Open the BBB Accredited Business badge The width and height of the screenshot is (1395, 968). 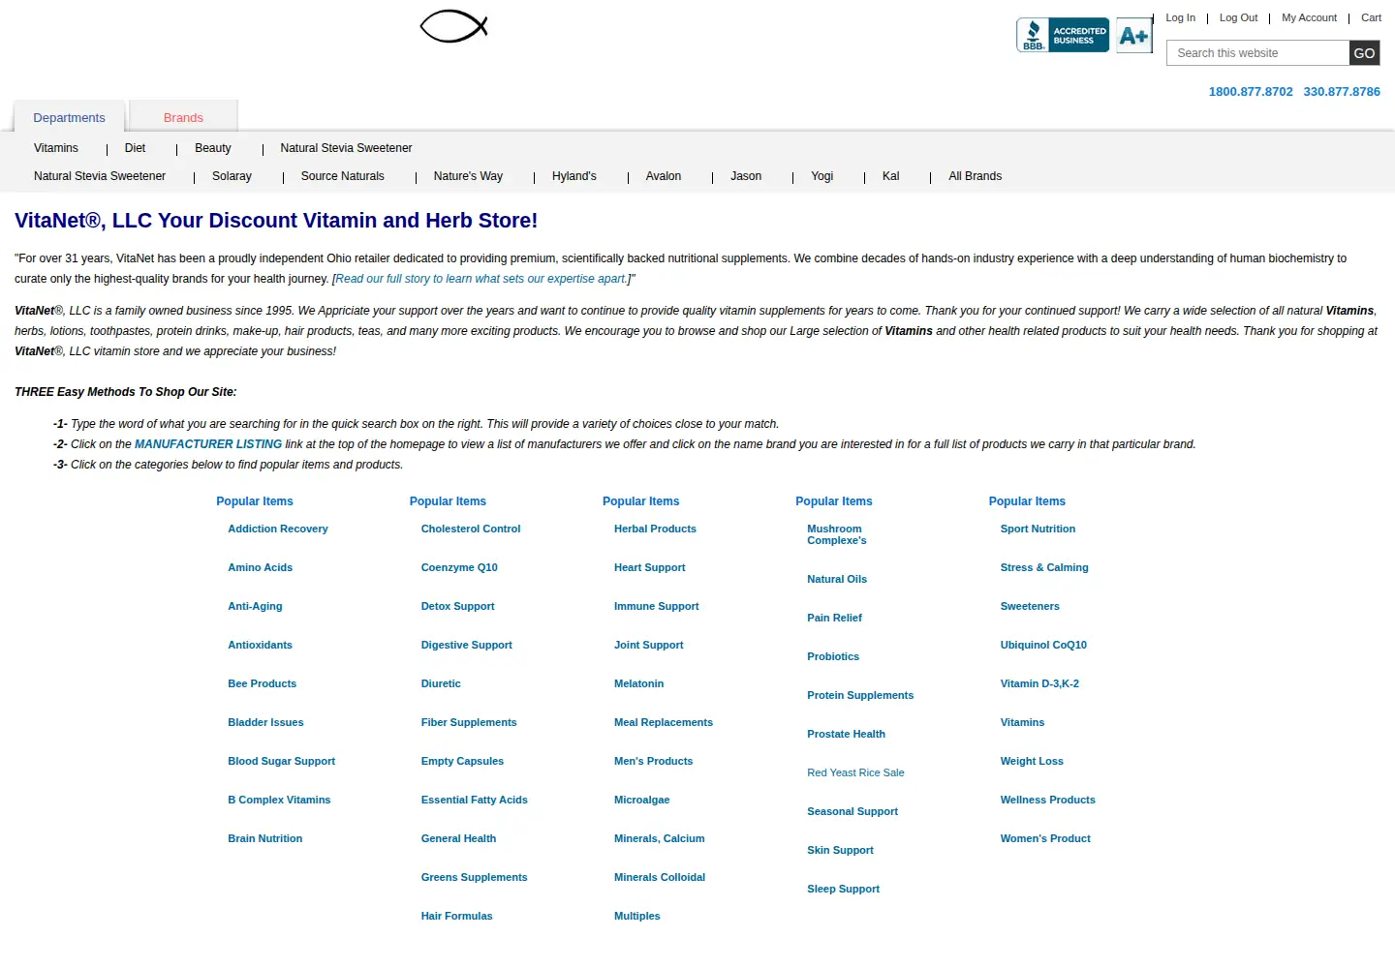[1063, 35]
